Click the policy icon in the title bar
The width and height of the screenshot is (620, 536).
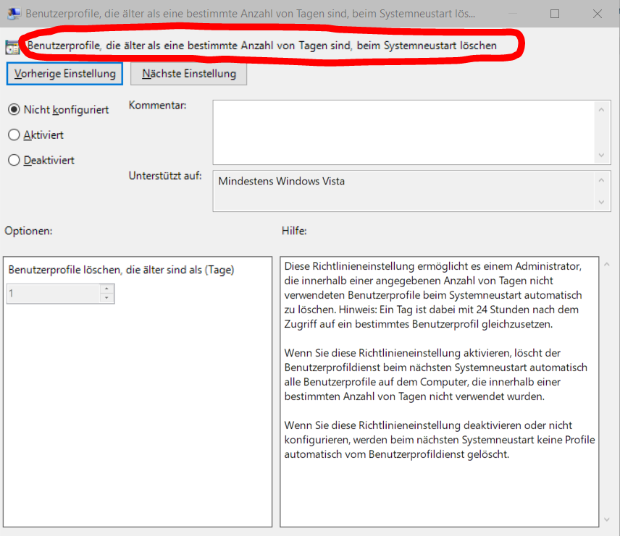[x=14, y=14]
